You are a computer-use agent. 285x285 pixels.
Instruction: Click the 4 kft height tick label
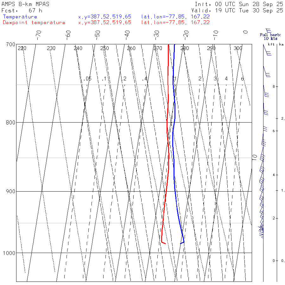coord(274,175)
